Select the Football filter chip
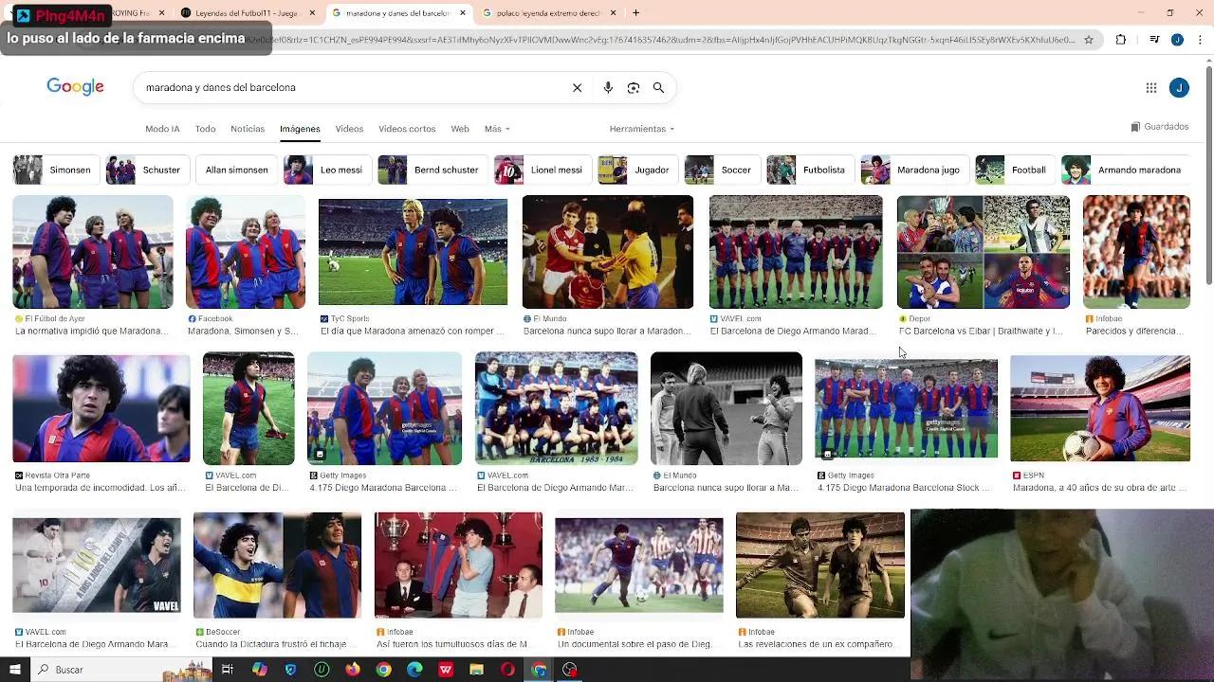The width and height of the screenshot is (1214, 682). [x=1016, y=170]
